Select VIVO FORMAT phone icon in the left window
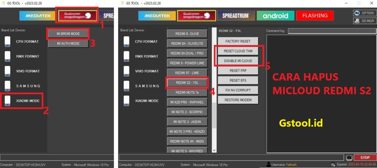 7,71
